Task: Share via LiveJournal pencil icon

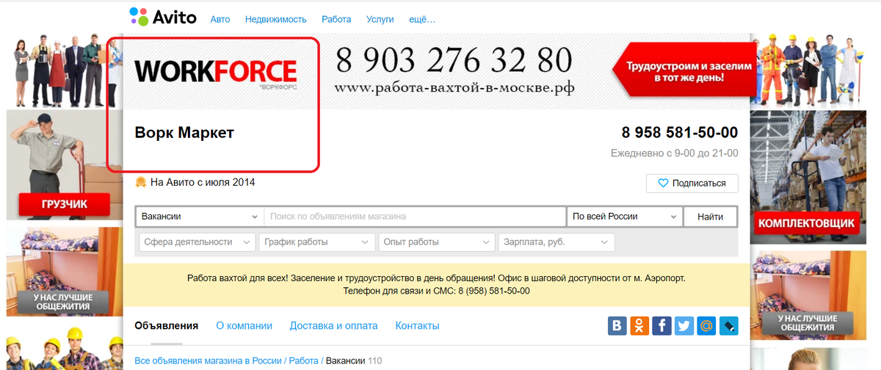Action: 728,326
